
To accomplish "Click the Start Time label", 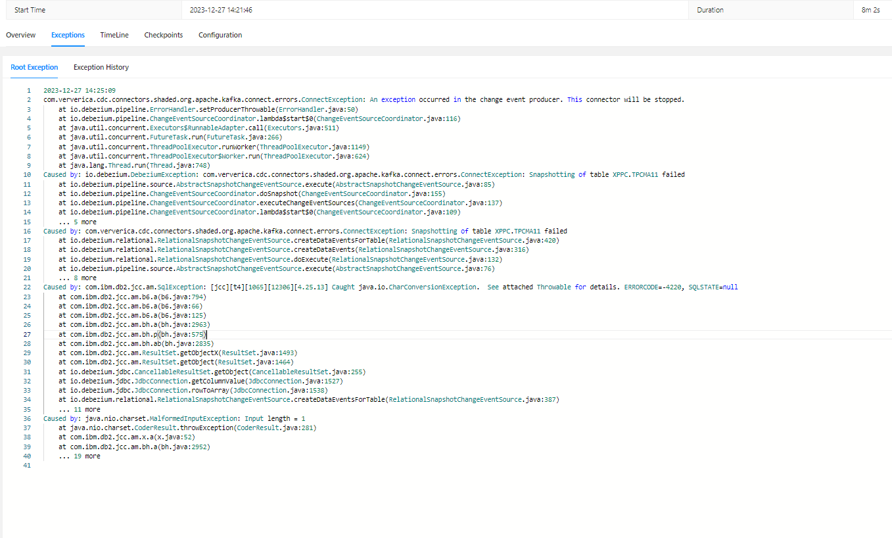I will coord(30,10).
